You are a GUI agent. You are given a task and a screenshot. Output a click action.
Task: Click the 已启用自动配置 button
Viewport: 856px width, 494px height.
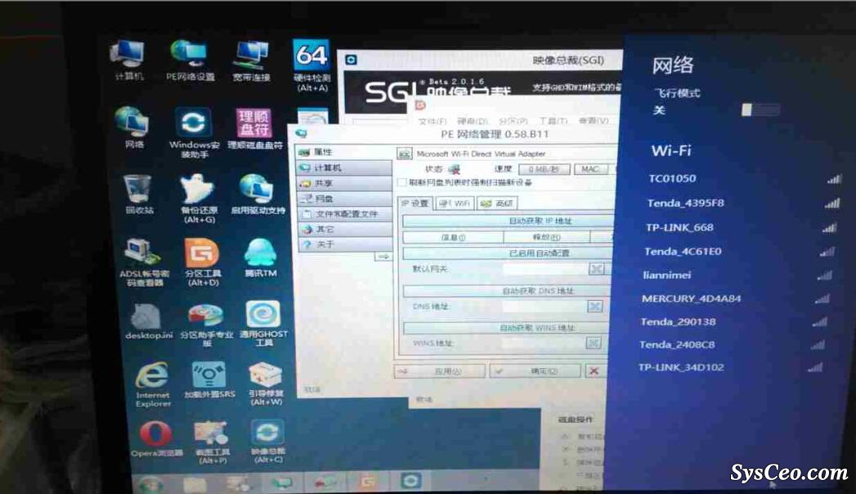pyautogui.click(x=507, y=254)
